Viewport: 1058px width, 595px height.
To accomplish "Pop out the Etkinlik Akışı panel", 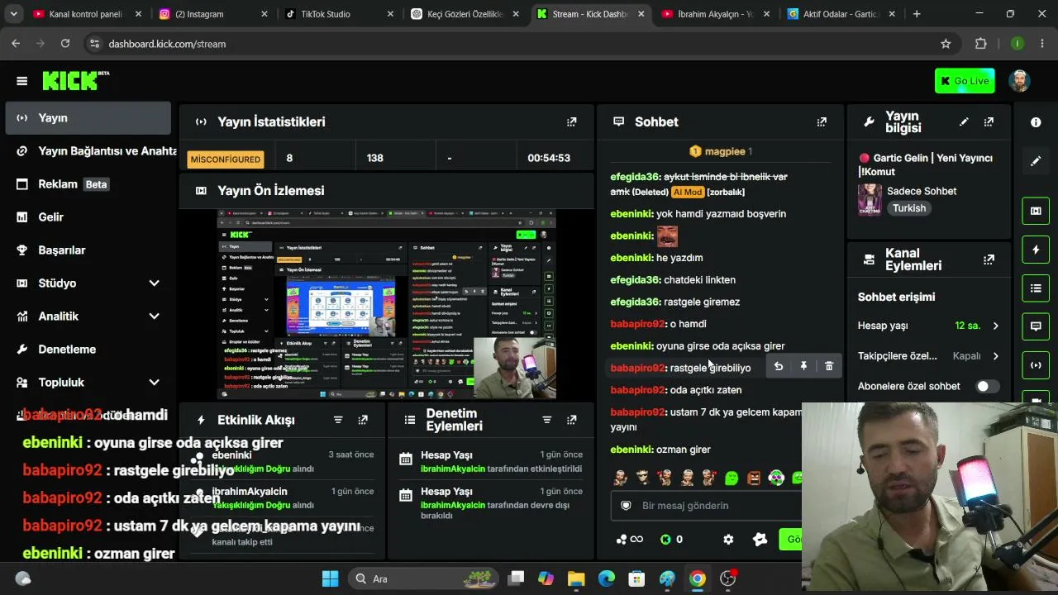I will [363, 420].
